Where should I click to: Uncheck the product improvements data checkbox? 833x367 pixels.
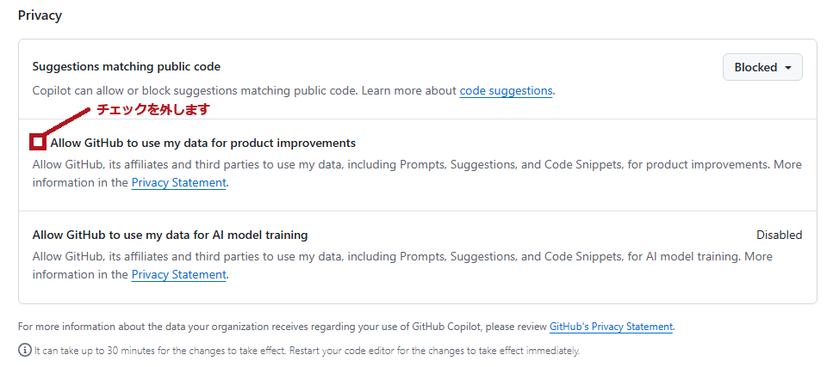(38, 143)
